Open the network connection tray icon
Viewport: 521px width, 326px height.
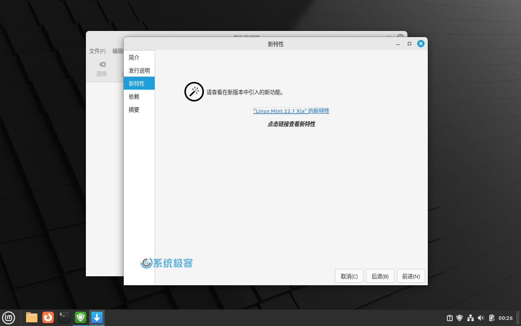pyautogui.click(x=471, y=318)
